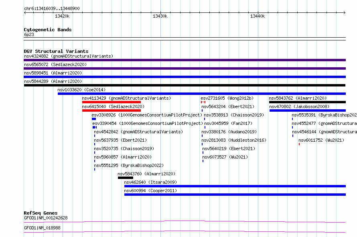Click the 6p23 cytogenetic band label
Image resolution: width=357 pixels, height=237 pixels.
click(x=29, y=34)
